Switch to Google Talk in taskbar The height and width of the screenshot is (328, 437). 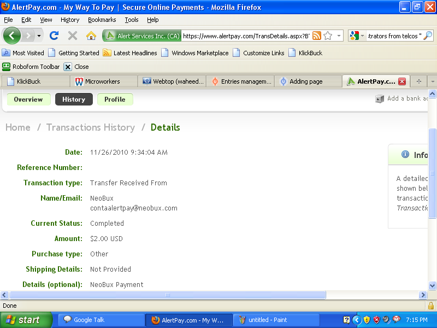click(x=101, y=320)
